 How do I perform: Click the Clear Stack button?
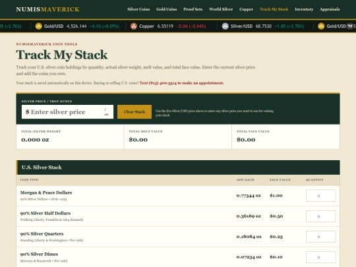pos(134,111)
